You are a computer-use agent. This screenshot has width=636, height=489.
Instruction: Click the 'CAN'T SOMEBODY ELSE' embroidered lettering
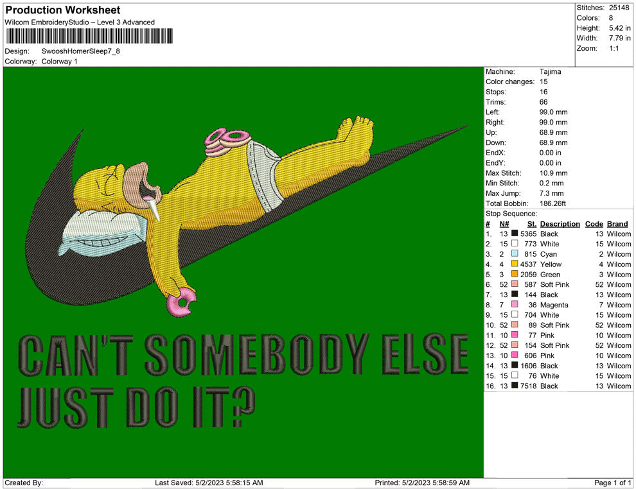tap(243, 354)
